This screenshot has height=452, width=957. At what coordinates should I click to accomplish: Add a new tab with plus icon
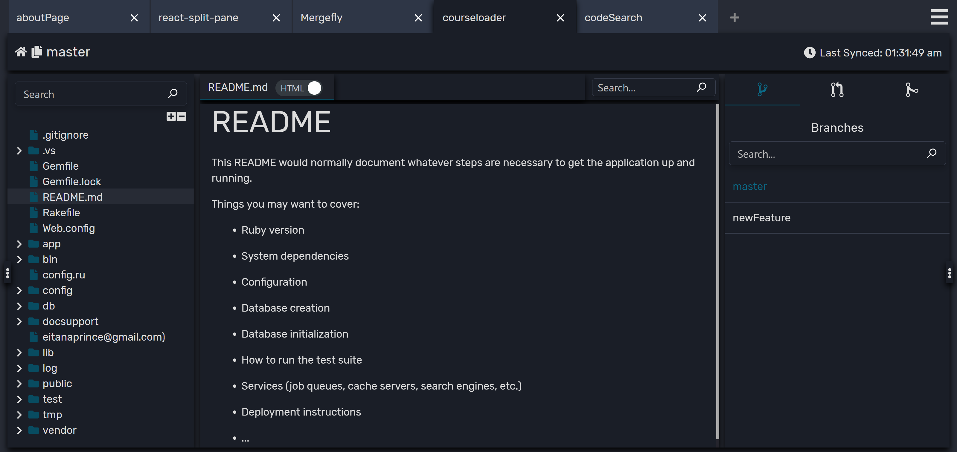pyautogui.click(x=734, y=17)
